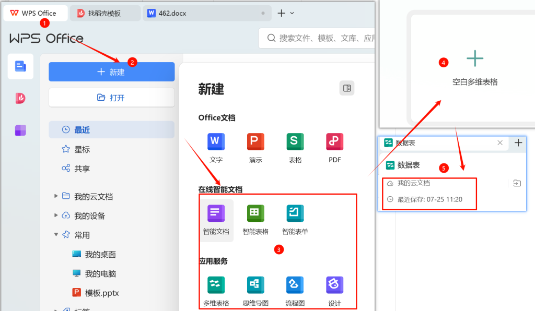Open the new-tab dropdown arrow

click(292, 13)
